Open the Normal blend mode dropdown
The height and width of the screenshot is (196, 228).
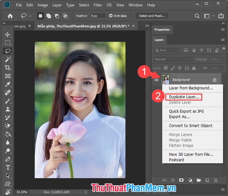point(173,59)
